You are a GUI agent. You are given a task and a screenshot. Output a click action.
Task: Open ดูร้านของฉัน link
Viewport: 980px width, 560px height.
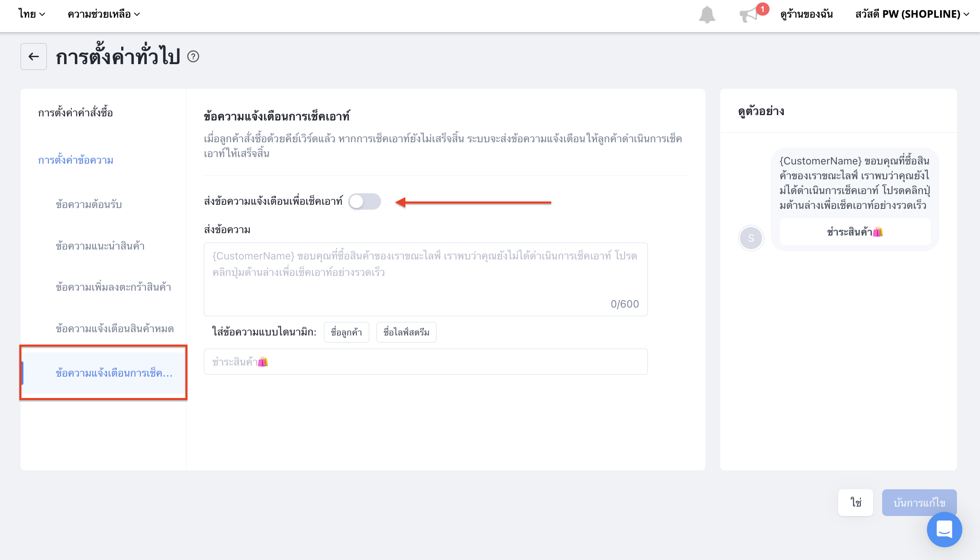tap(807, 14)
